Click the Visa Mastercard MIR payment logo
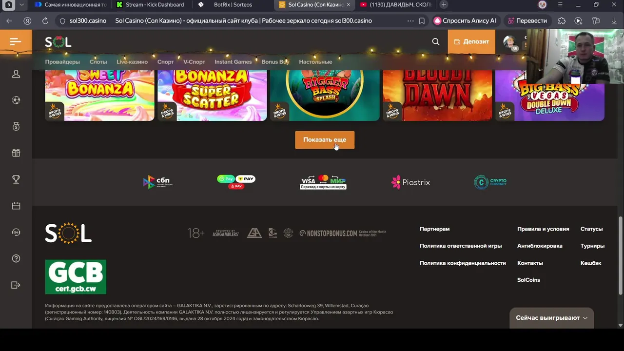This screenshot has height=351, width=624. (323, 182)
